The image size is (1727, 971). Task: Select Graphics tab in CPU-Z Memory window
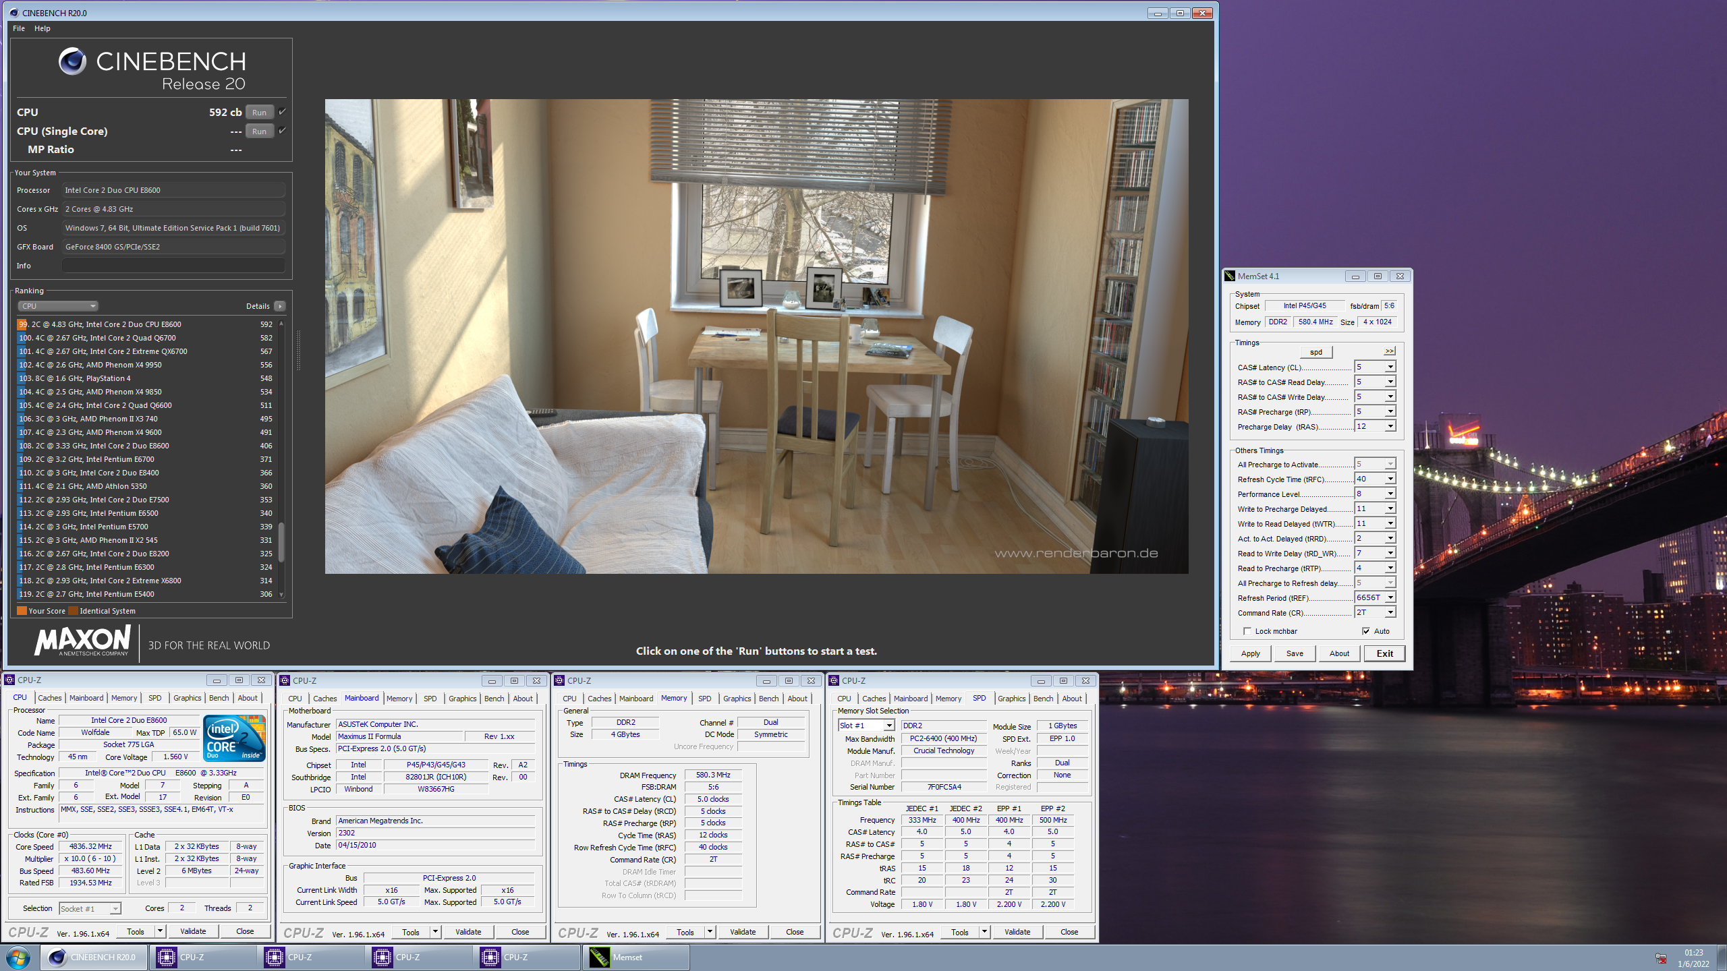click(737, 699)
